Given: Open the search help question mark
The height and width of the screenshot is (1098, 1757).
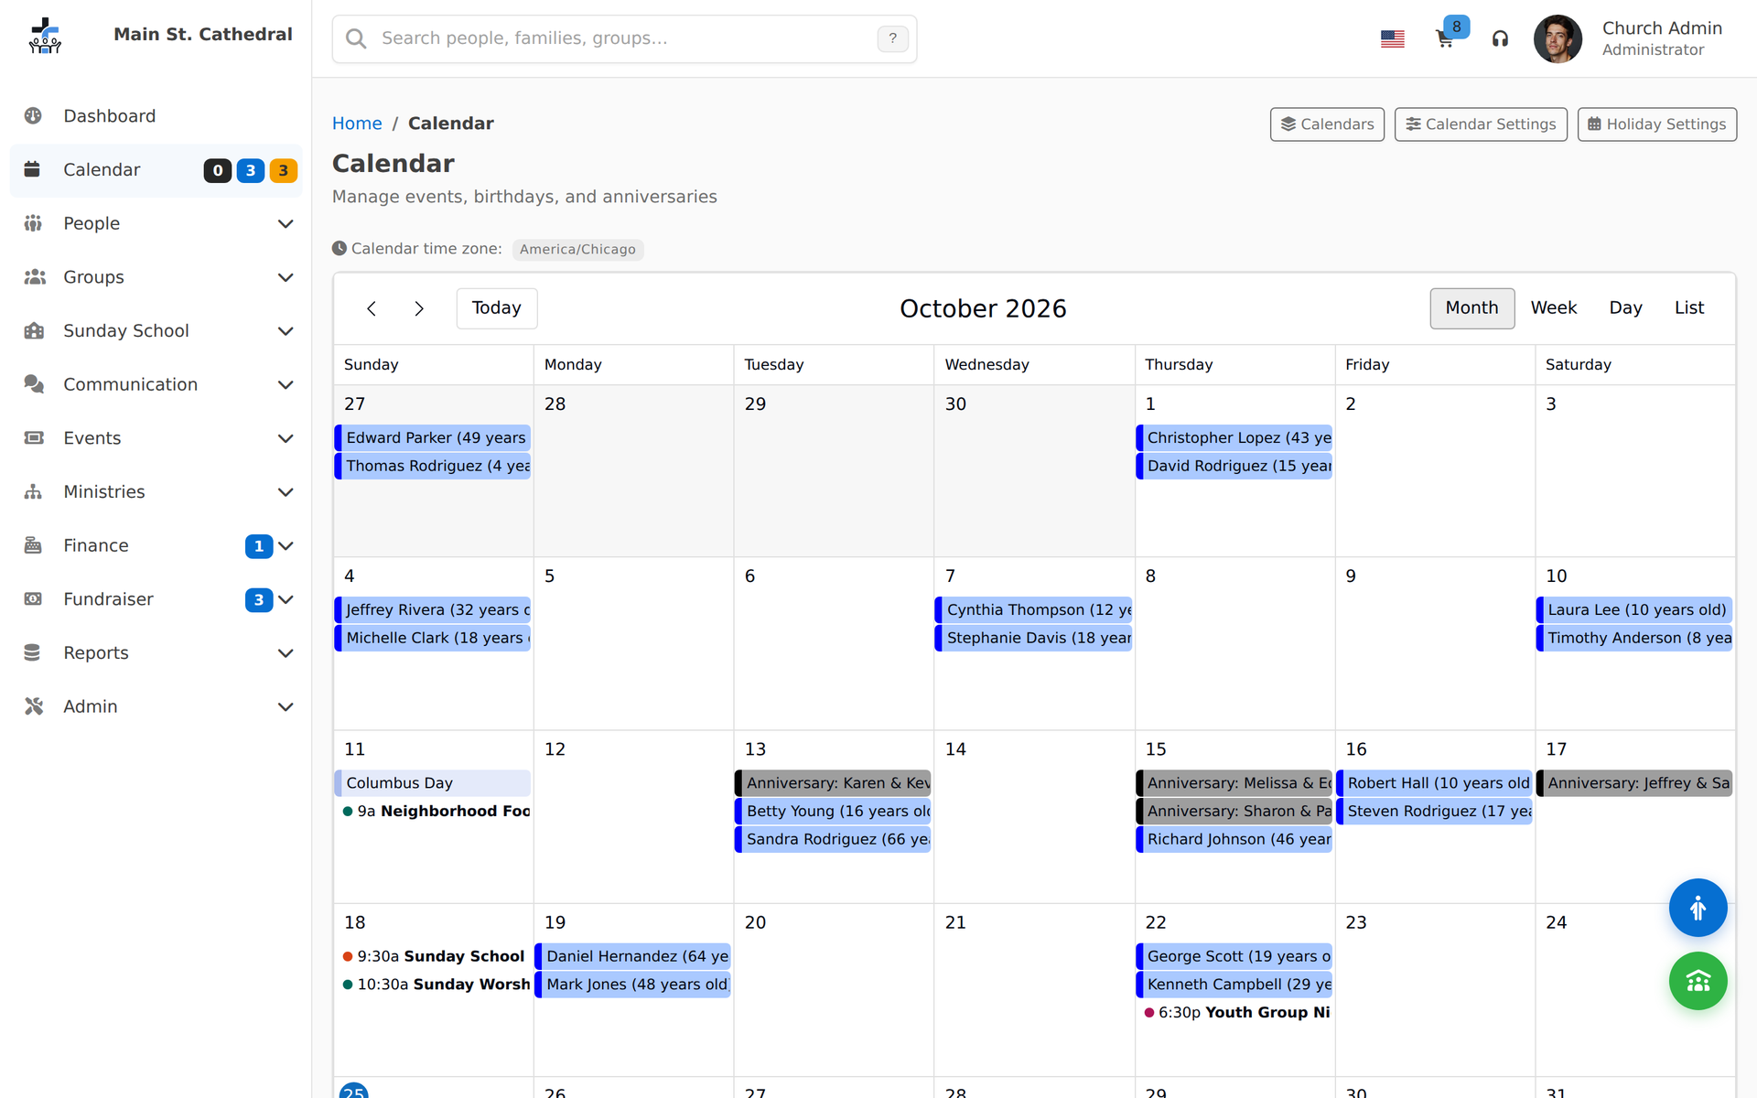Looking at the screenshot, I should (x=892, y=38).
